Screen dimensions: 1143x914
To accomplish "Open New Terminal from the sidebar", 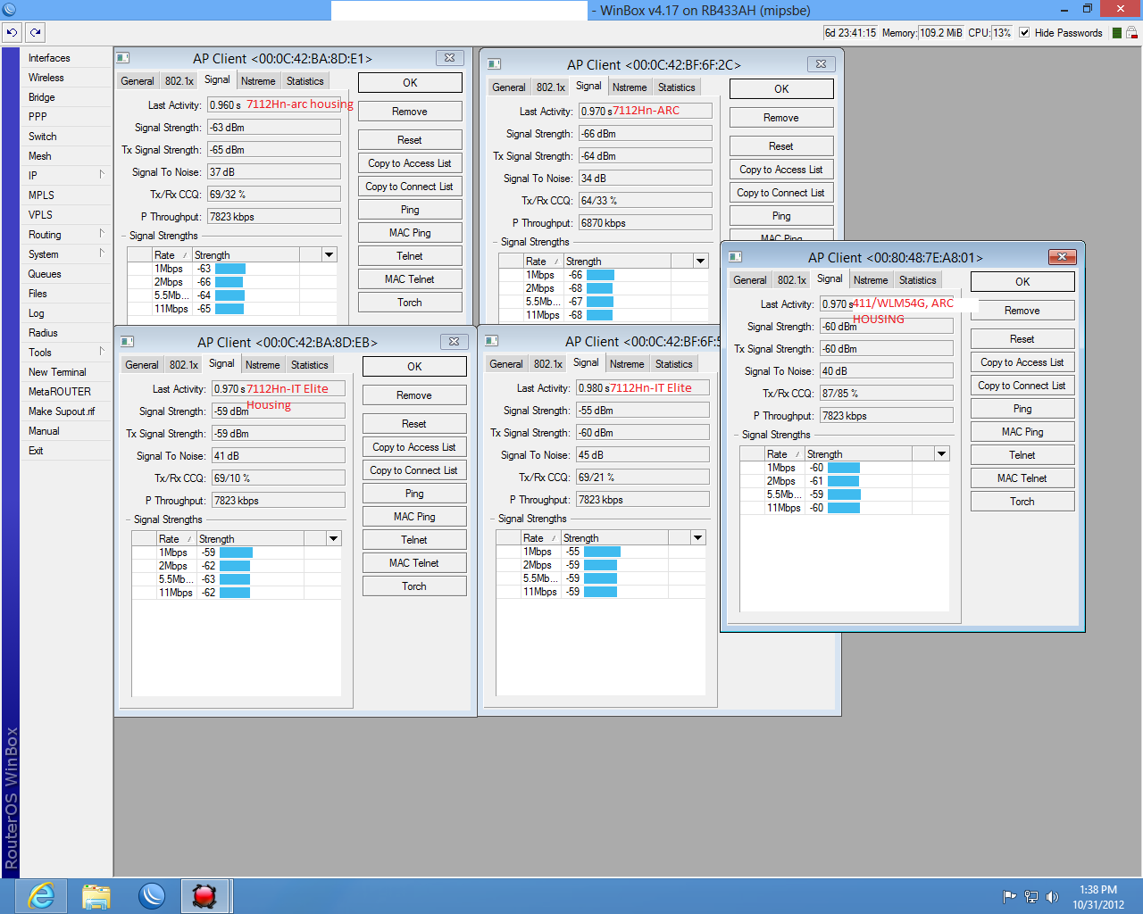I will [x=57, y=372].
